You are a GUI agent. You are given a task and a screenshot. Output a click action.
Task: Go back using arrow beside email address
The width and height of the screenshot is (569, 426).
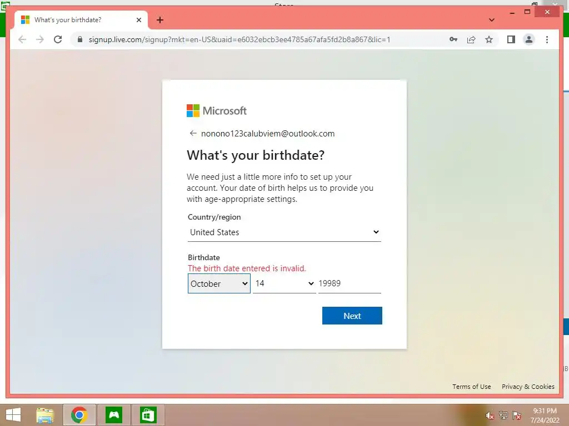coord(193,133)
